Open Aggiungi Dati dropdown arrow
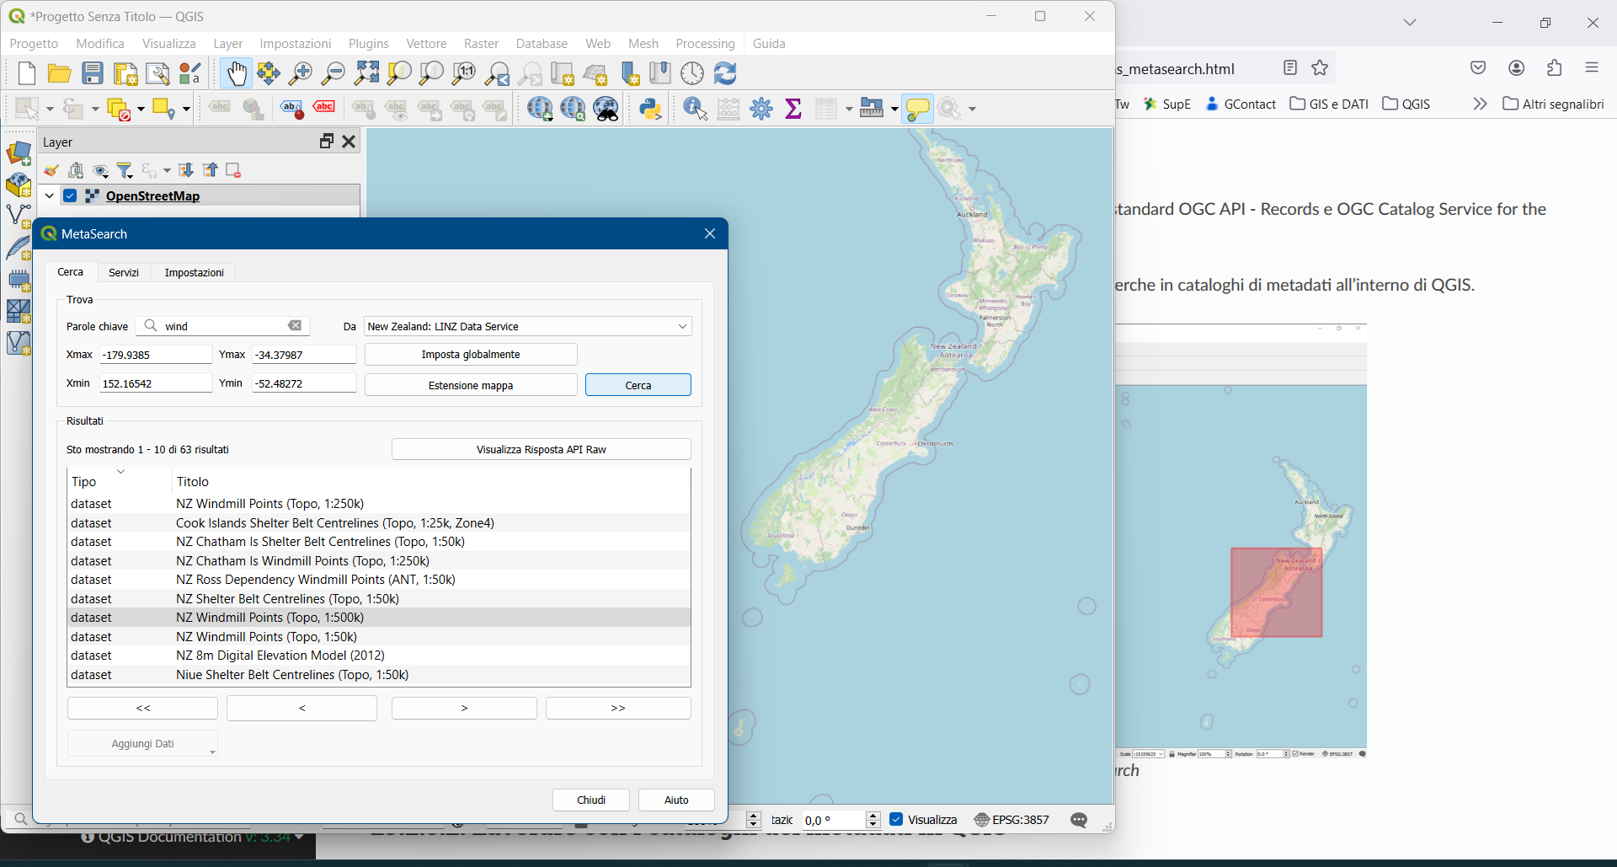Screen dimensions: 1617x867 tap(212, 752)
